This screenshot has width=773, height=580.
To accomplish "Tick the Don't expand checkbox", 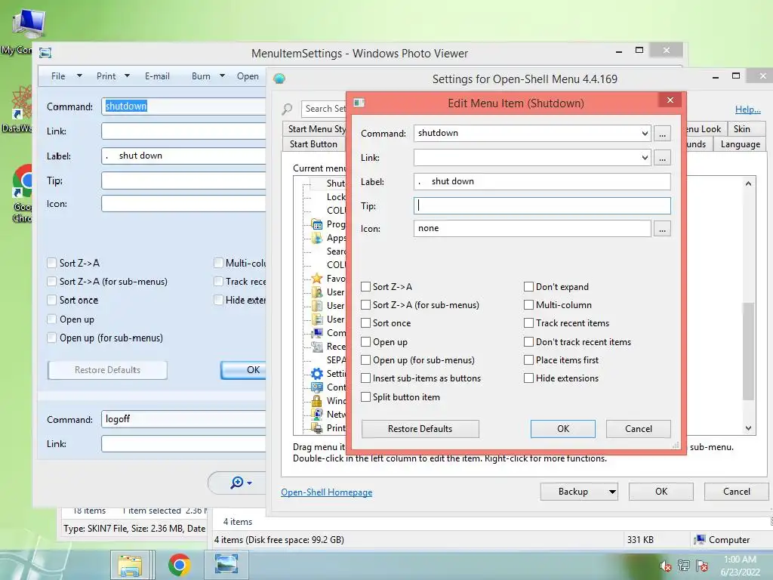I will point(528,286).
